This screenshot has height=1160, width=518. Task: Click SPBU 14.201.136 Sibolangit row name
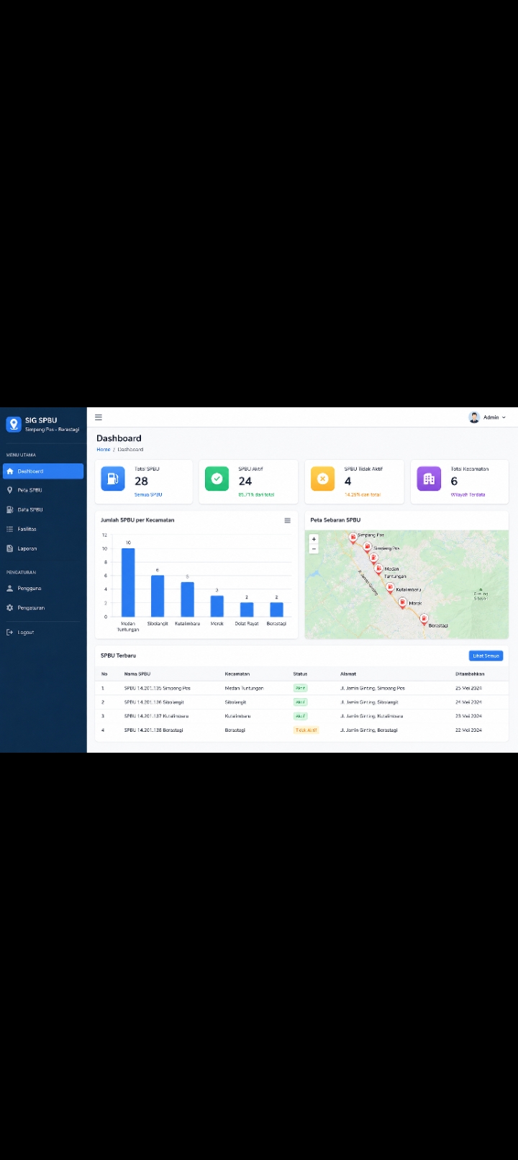(x=154, y=702)
